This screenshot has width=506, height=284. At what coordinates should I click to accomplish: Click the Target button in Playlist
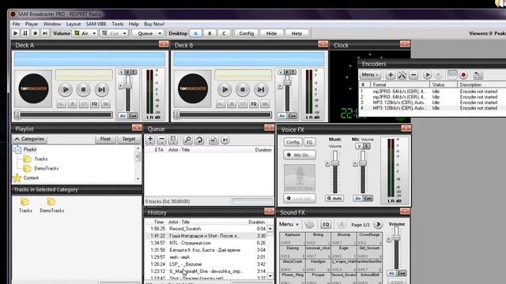[x=129, y=139]
